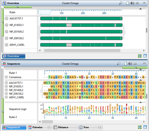Click the blue window layout icon beside Overview tab
Viewport: 149px width, 131px height.
145,56
